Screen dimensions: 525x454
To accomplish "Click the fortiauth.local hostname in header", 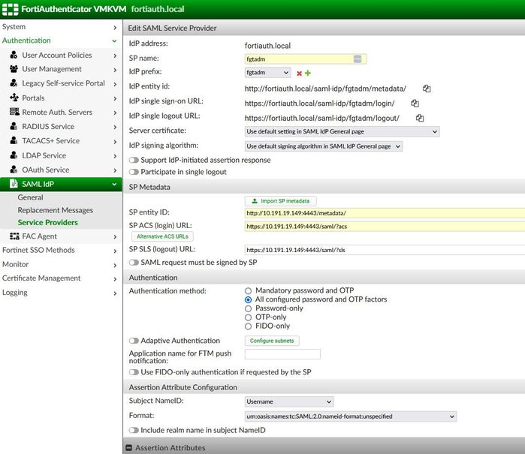I will [158, 9].
